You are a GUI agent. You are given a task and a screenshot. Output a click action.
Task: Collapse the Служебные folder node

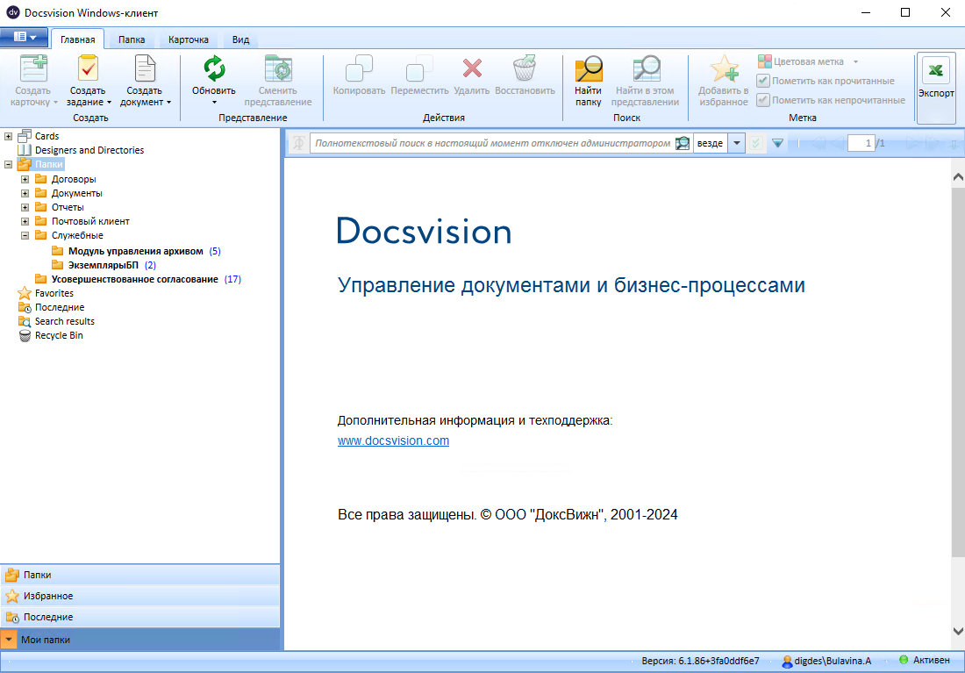[25, 235]
